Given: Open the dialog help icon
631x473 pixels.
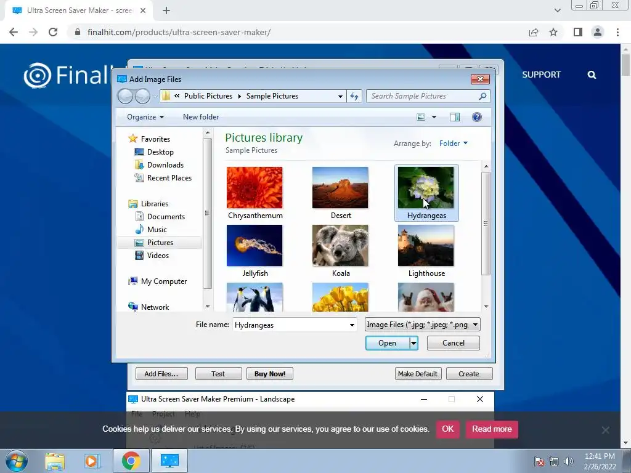Looking at the screenshot, I should coord(477,117).
